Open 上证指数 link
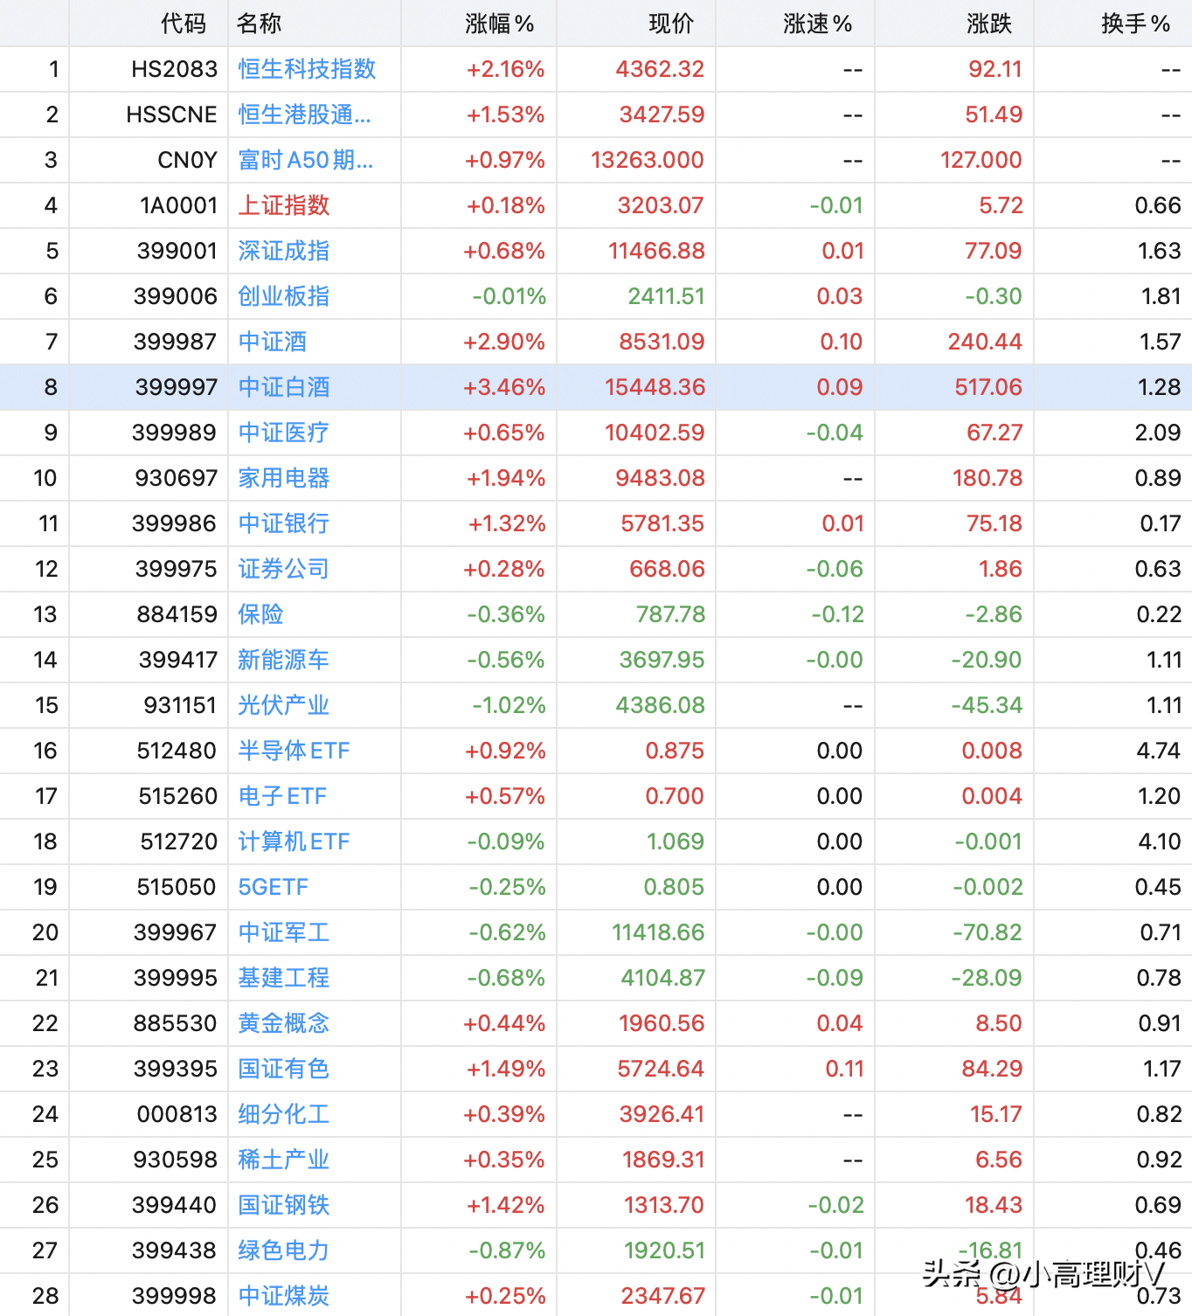This screenshot has width=1192, height=1316. [x=284, y=205]
